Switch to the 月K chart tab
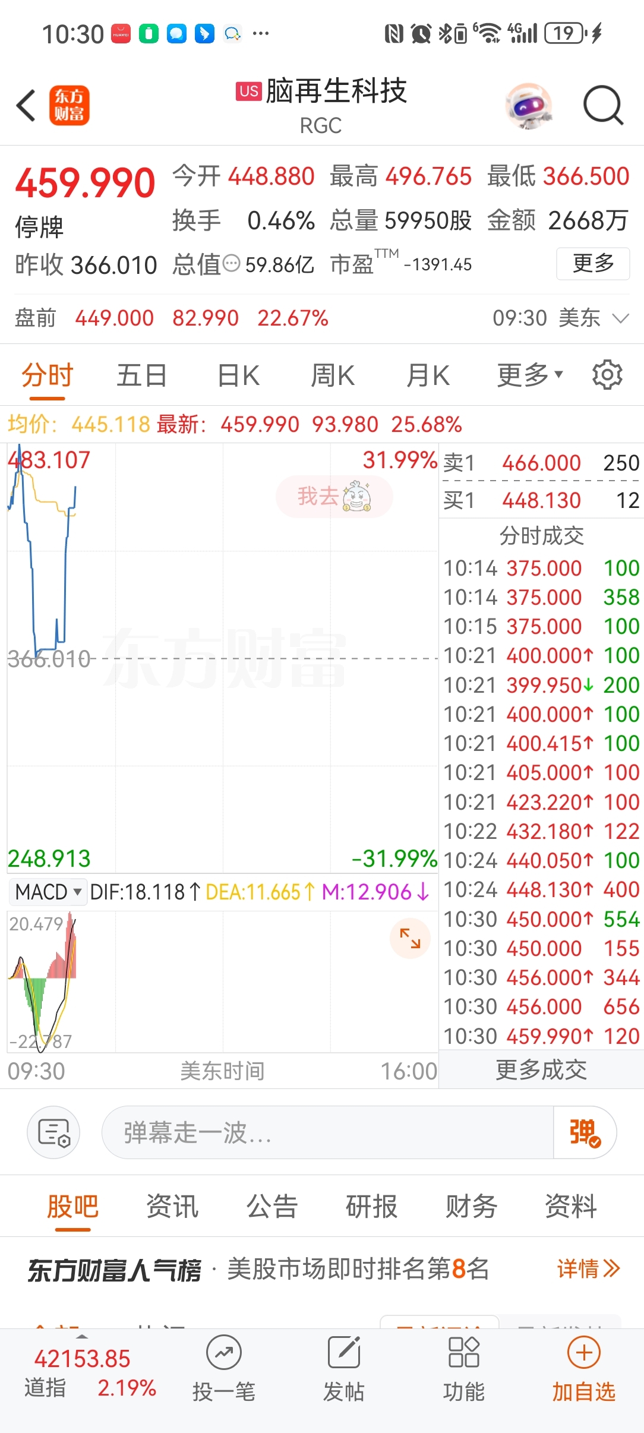Image resolution: width=644 pixels, height=1433 pixels. [x=428, y=375]
